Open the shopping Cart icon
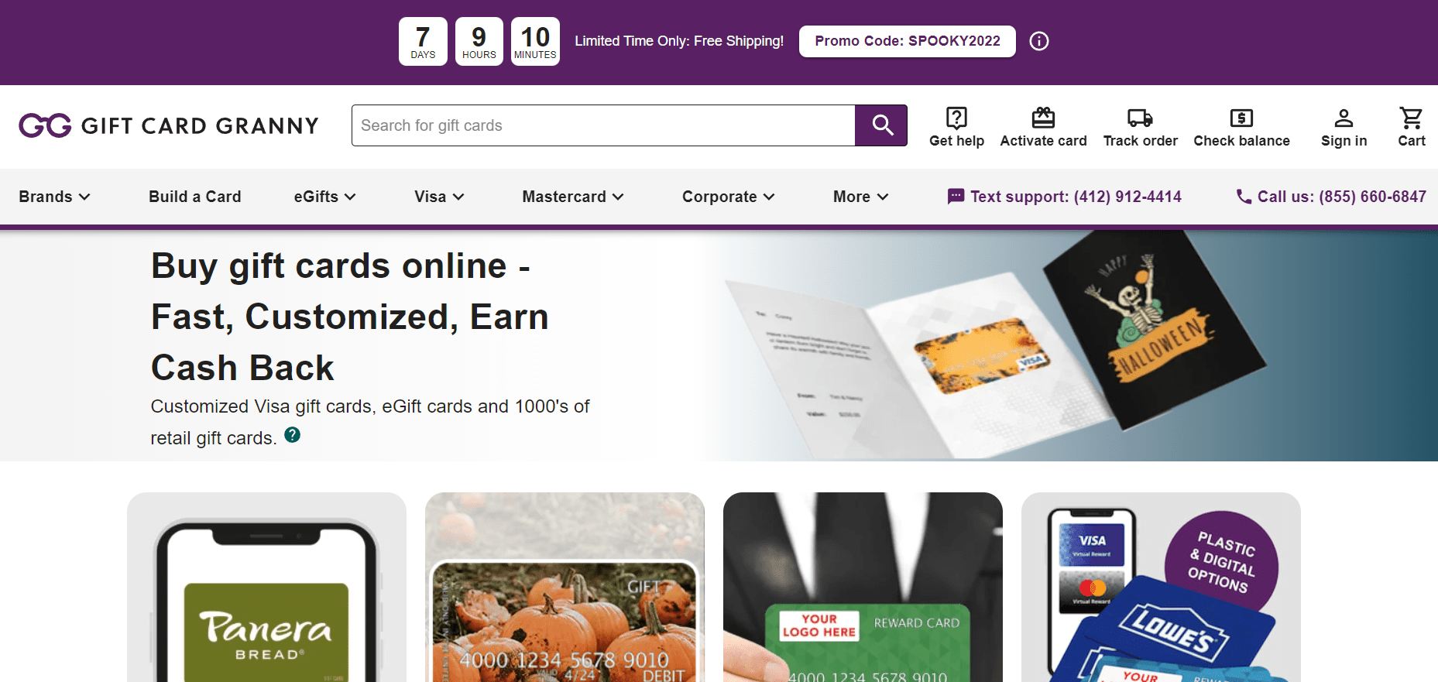The height and width of the screenshot is (682, 1438). coord(1411,118)
